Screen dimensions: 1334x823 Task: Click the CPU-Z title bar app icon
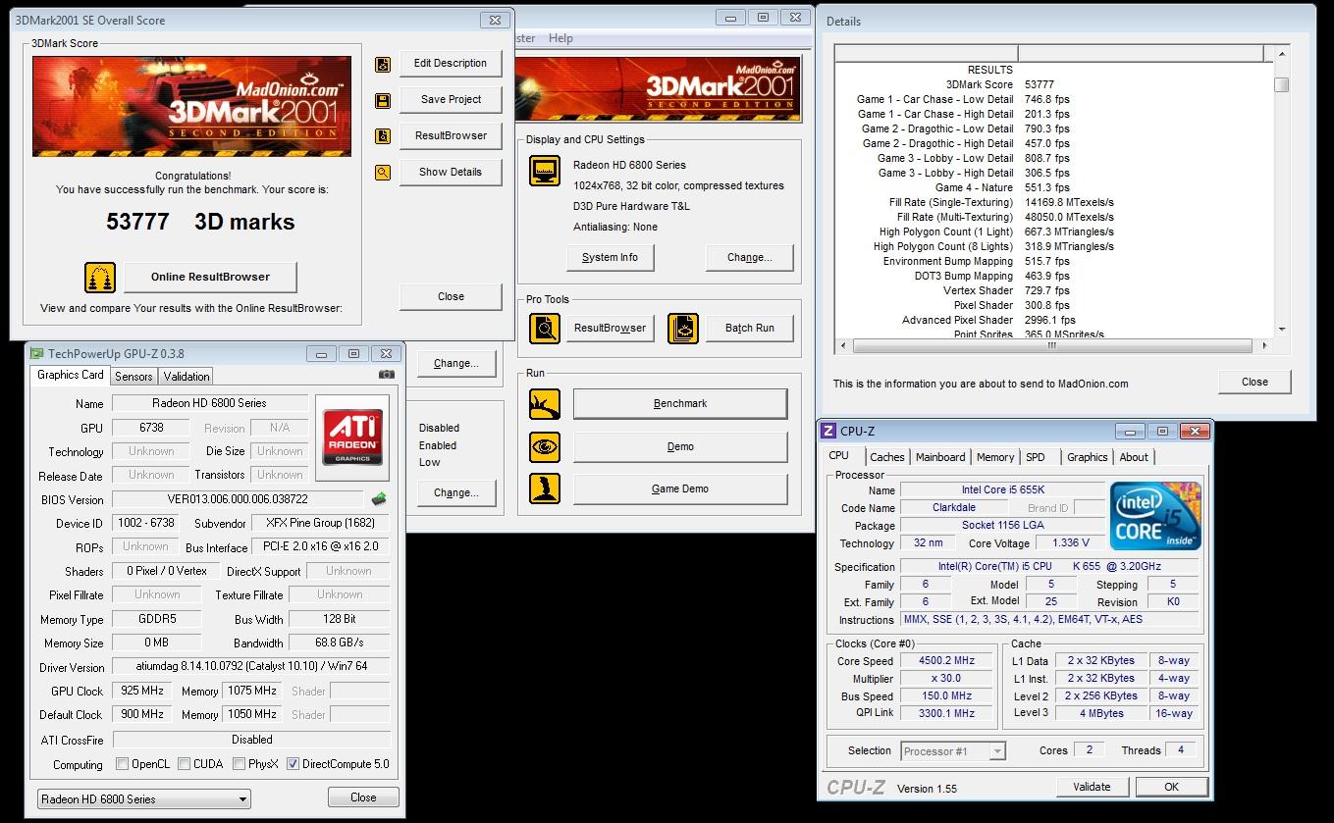pyautogui.click(x=828, y=432)
